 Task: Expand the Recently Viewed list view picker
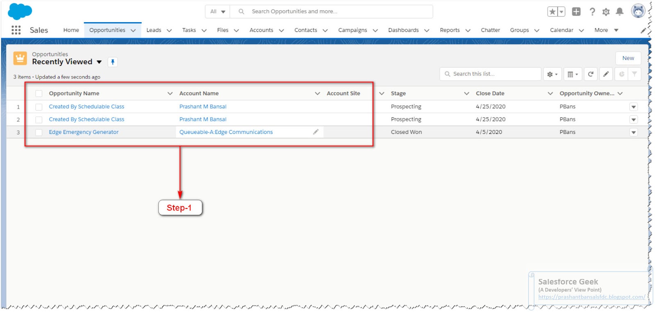pos(99,62)
